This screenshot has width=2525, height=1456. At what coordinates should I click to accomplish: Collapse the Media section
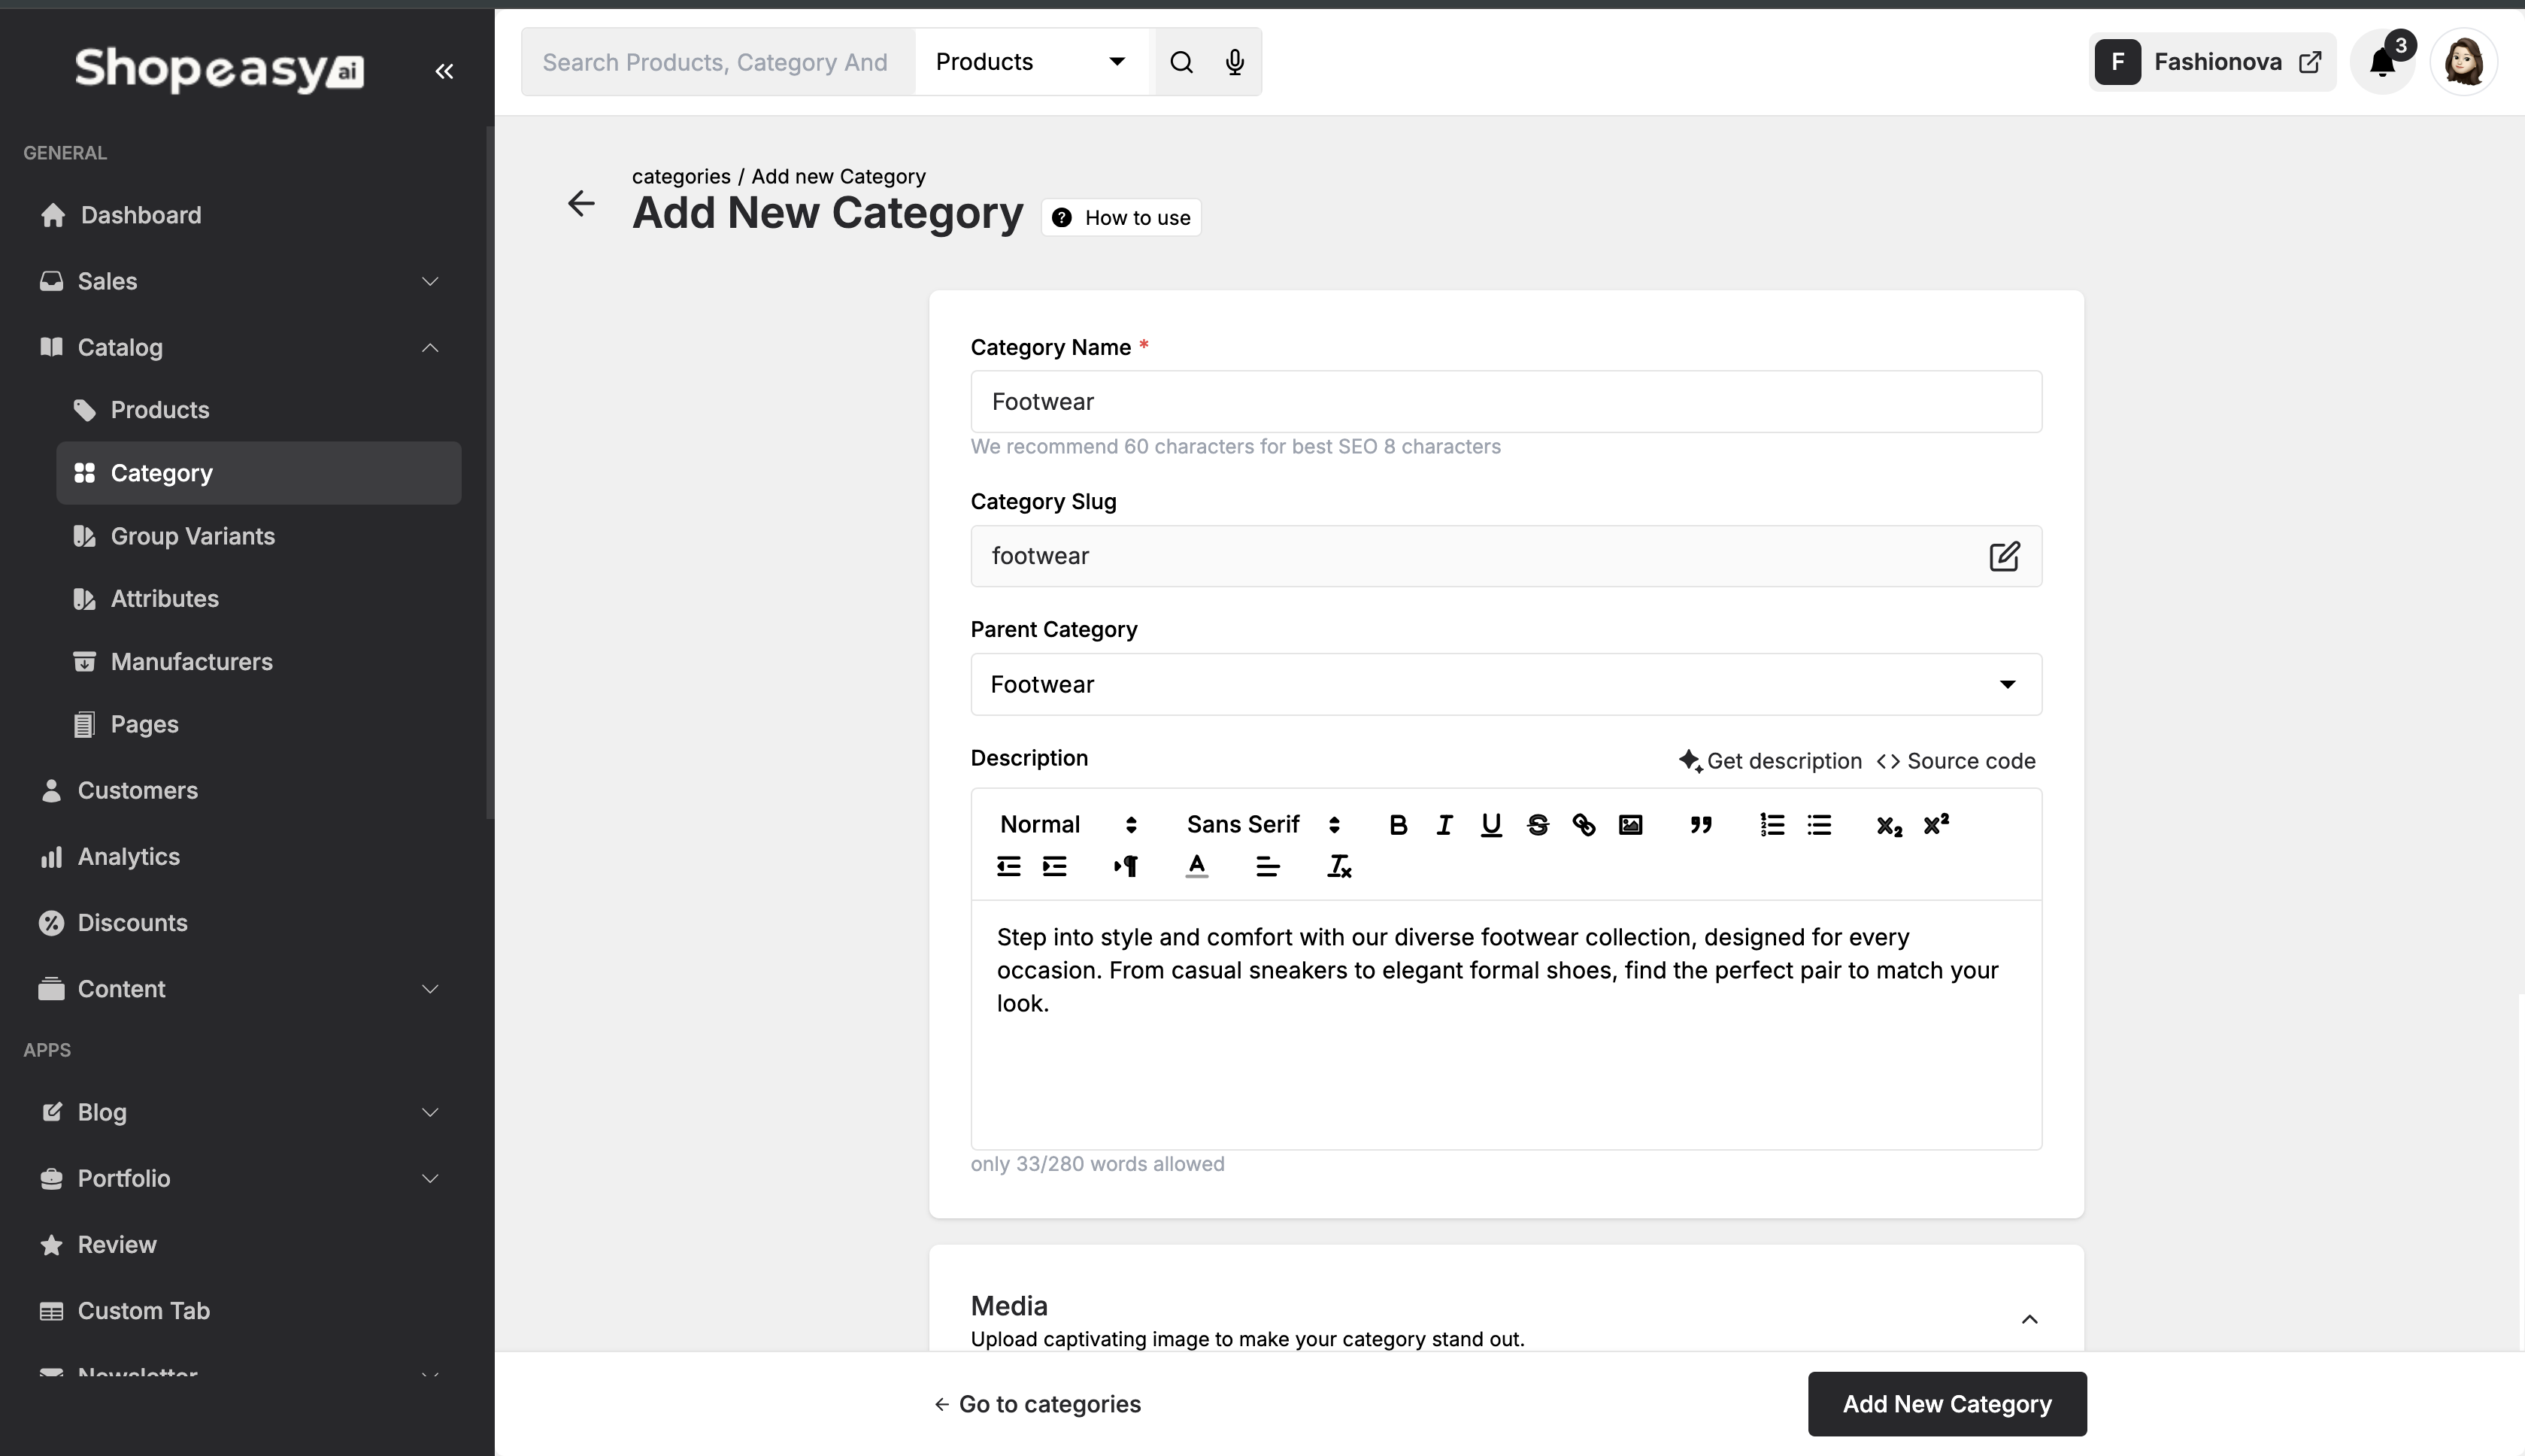(2029, 1320)
